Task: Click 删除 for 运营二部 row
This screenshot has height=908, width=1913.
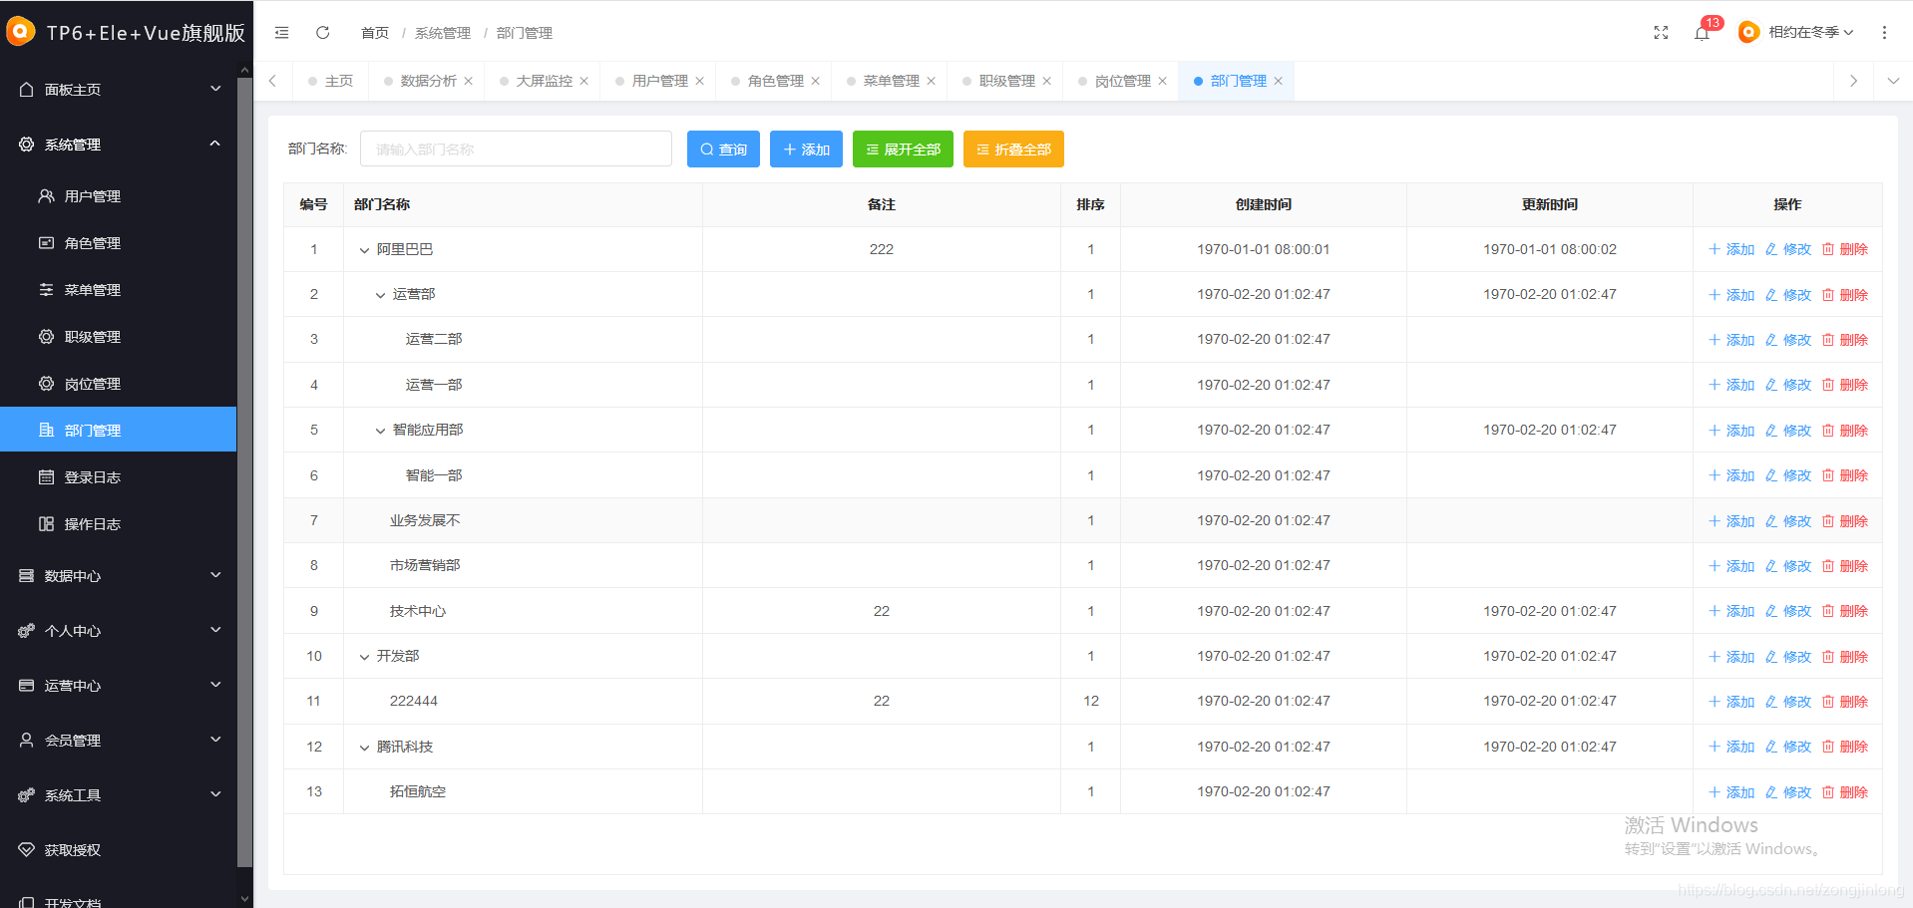Action: (1845, 340)
